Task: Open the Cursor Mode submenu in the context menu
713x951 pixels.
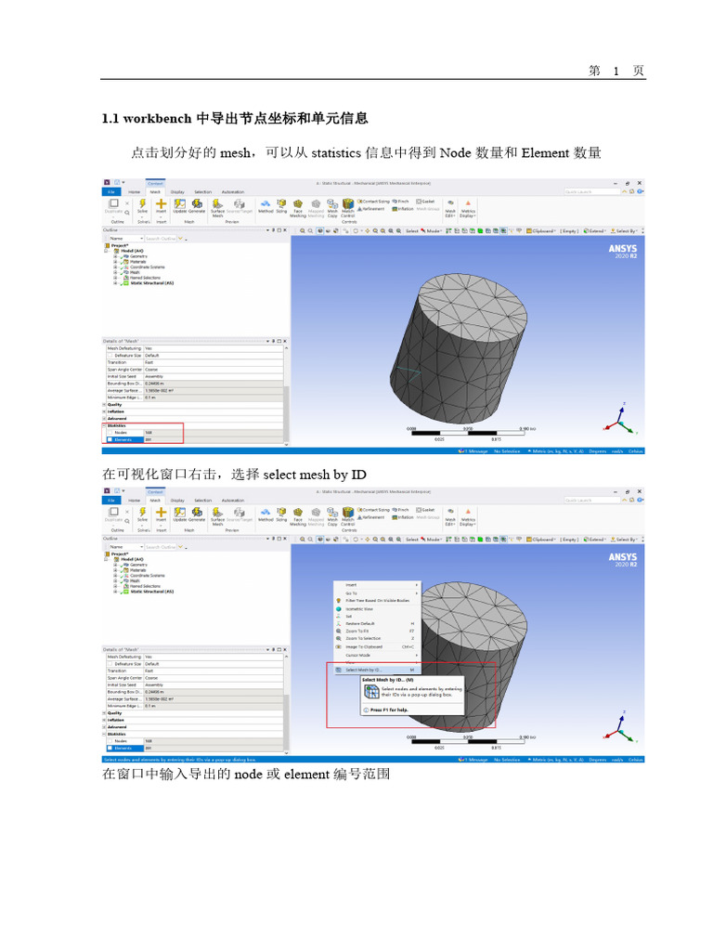Action: pyautogui.click(x=377, y=655)
